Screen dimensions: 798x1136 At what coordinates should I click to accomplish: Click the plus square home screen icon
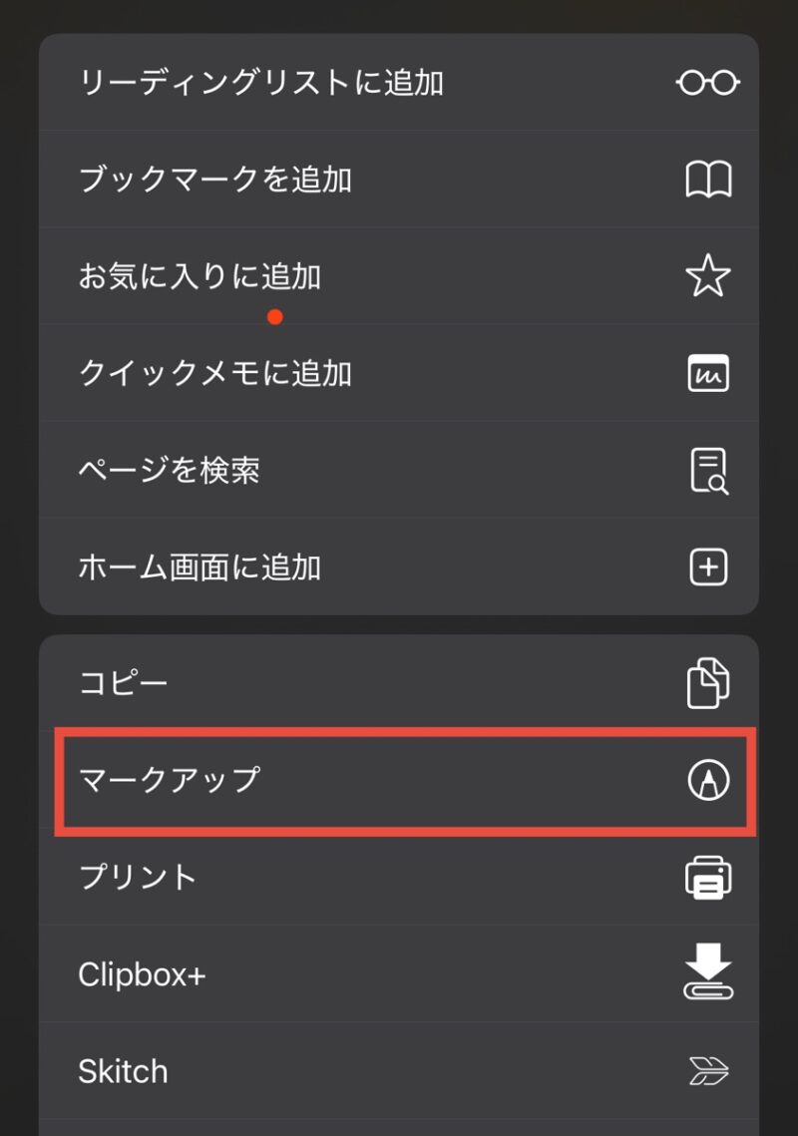[708, 567]
